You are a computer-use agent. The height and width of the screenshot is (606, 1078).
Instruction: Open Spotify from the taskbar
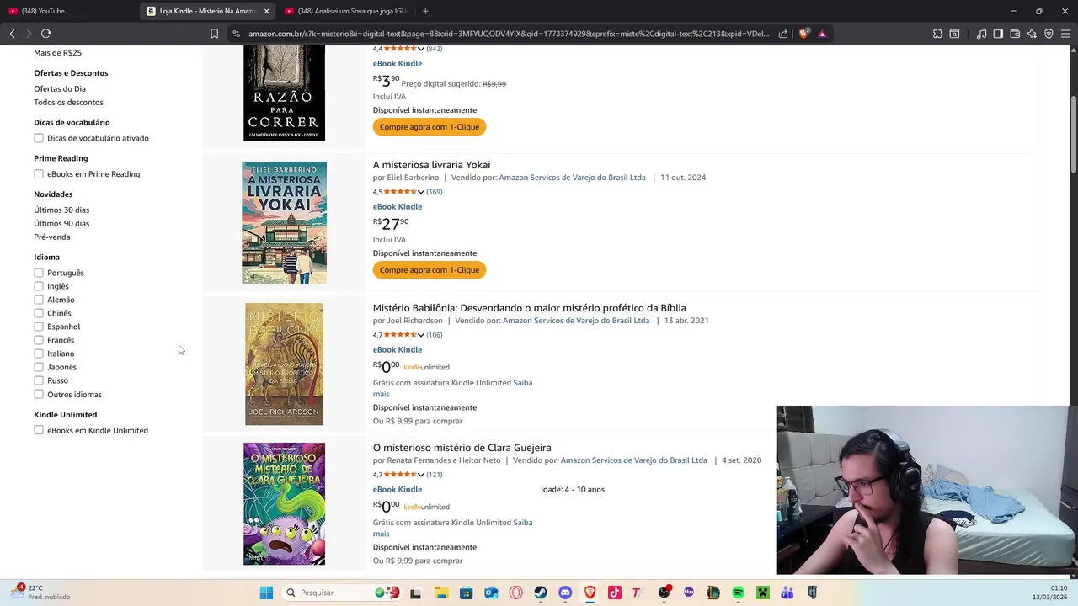pyautogui.click(x=738, y=593)
